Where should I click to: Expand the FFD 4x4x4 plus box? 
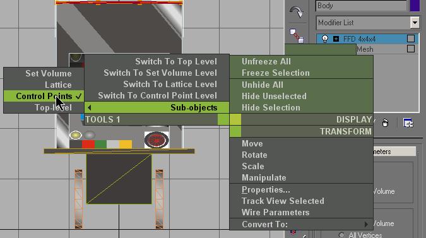click(336, 39)
